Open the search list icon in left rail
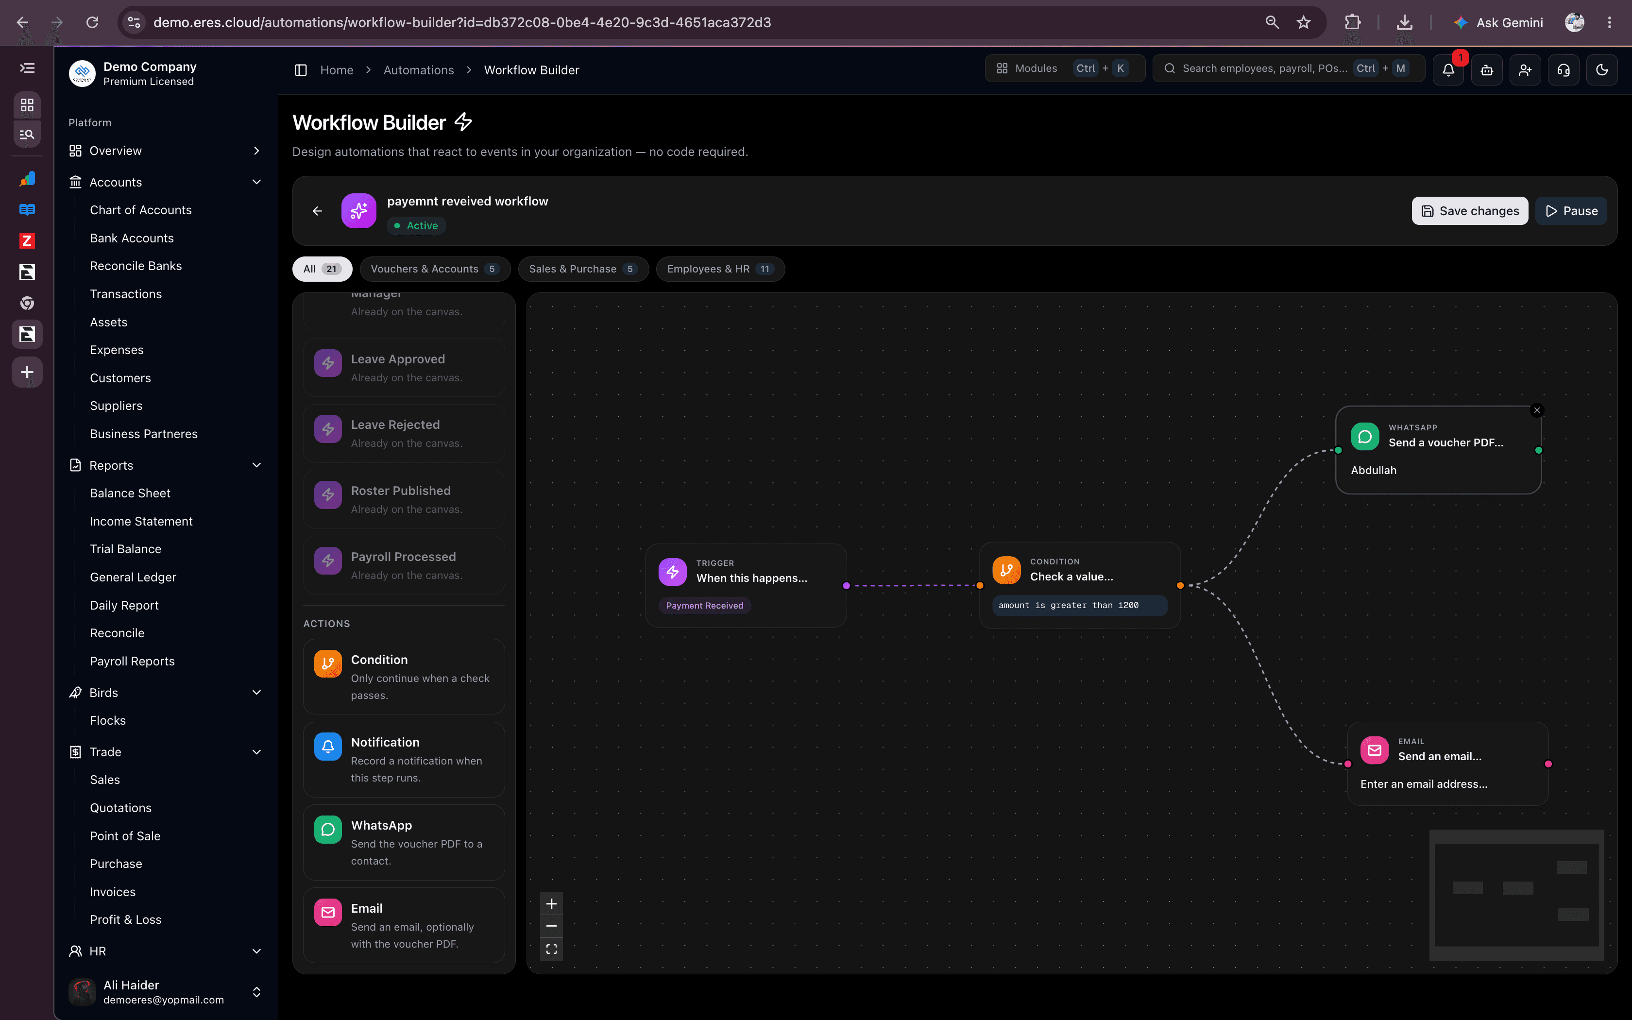Image resolution: width=1632 pixels, height=1020 pixels. click(x=27, y=134)
